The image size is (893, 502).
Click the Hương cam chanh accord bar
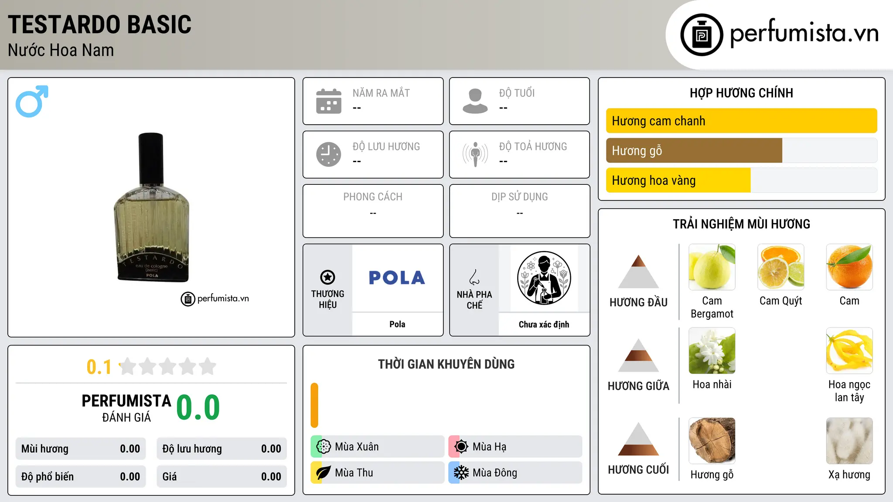tap(741, 121)
